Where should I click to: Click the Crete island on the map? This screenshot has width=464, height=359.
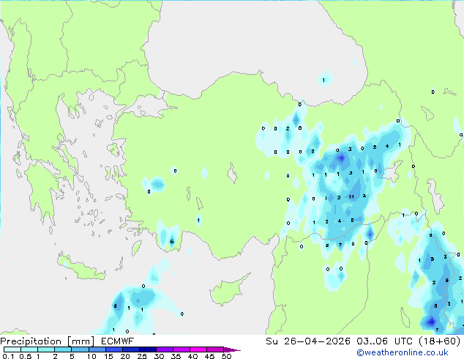[x=81, y=268]
